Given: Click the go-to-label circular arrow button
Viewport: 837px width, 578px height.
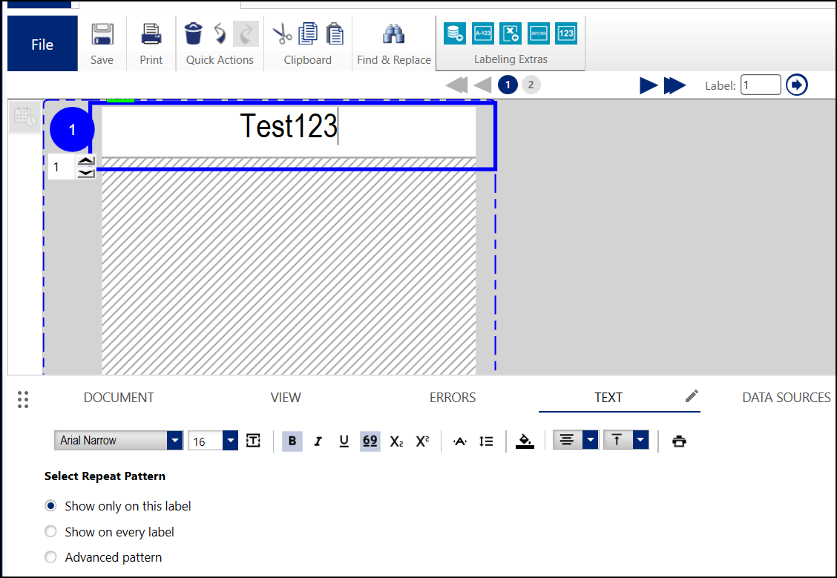Looking at the screenshot, I should 796,85.
